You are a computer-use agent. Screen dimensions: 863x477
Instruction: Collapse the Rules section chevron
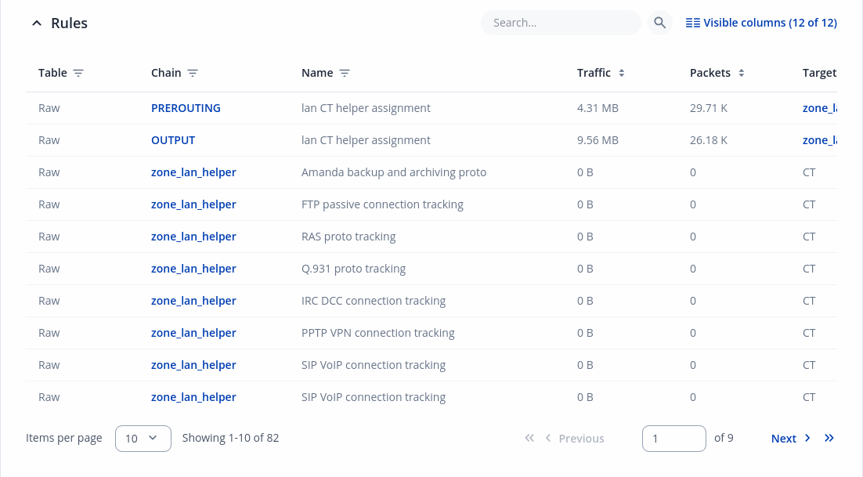(36, 23)
